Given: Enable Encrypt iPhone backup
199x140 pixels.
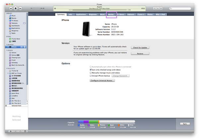Looking at the screenshot, I should 91,76.
